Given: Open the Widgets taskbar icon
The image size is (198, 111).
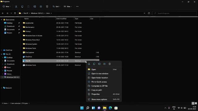Looking at the screenshot, I should 93,108.
